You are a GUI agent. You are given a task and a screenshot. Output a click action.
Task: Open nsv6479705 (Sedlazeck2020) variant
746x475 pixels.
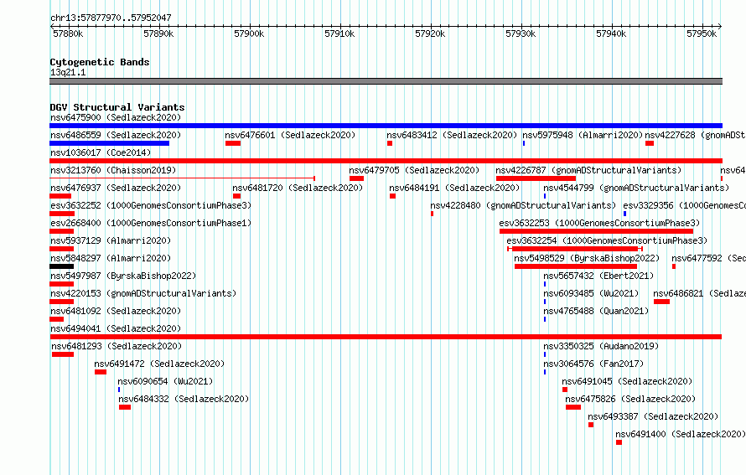(x=414, y=170)
